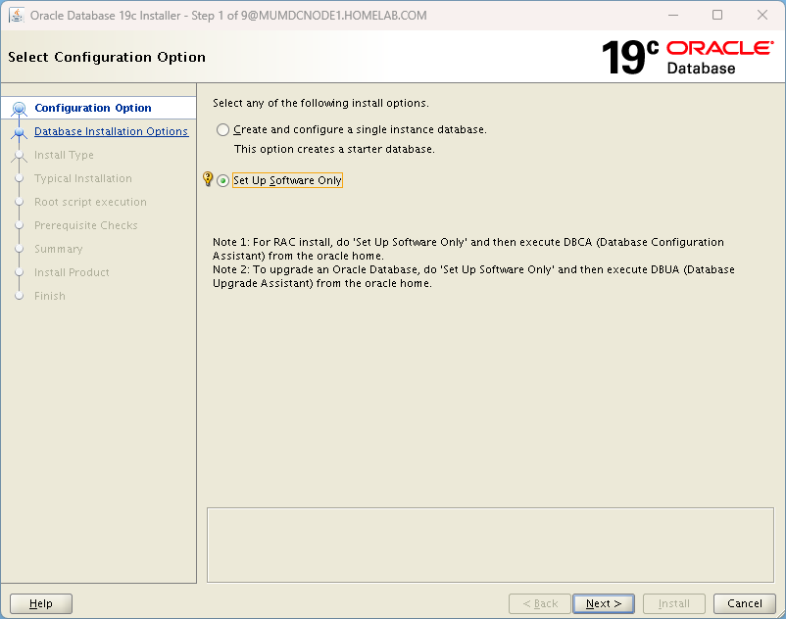Screen dimensions: 786x619
Task: Click the Typical Installation step label
Action: [82, 179]
